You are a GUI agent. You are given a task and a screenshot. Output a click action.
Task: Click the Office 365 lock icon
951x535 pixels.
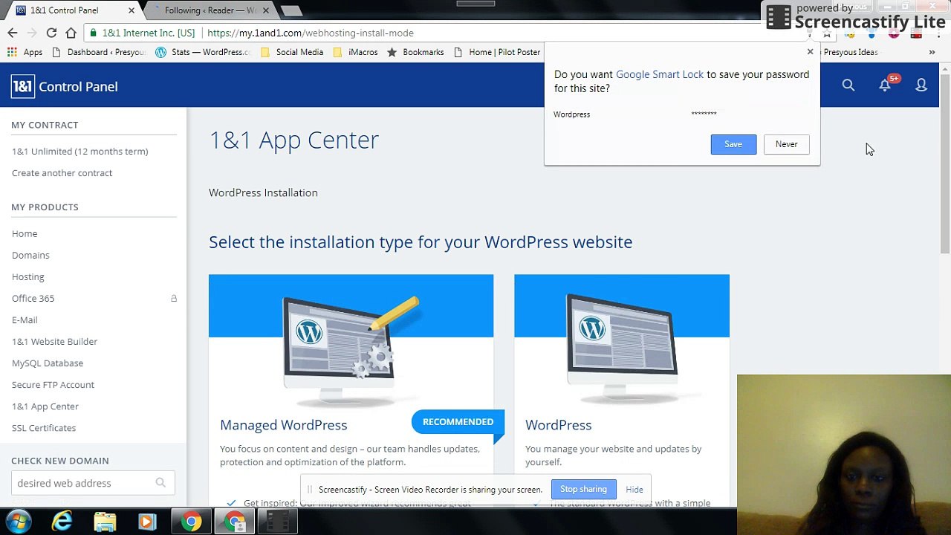(174, 298)
